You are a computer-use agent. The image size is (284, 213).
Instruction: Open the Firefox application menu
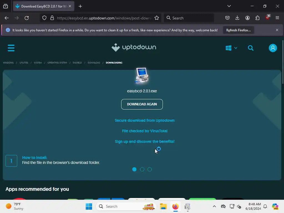tap(277, 18)
